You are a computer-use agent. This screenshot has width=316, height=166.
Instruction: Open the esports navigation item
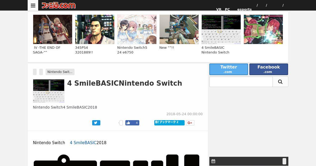click(244, 9)
